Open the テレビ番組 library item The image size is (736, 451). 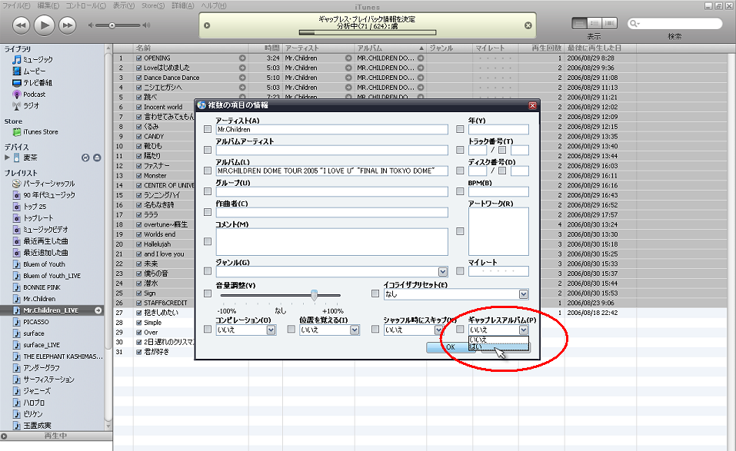click(x=32, y=82)
